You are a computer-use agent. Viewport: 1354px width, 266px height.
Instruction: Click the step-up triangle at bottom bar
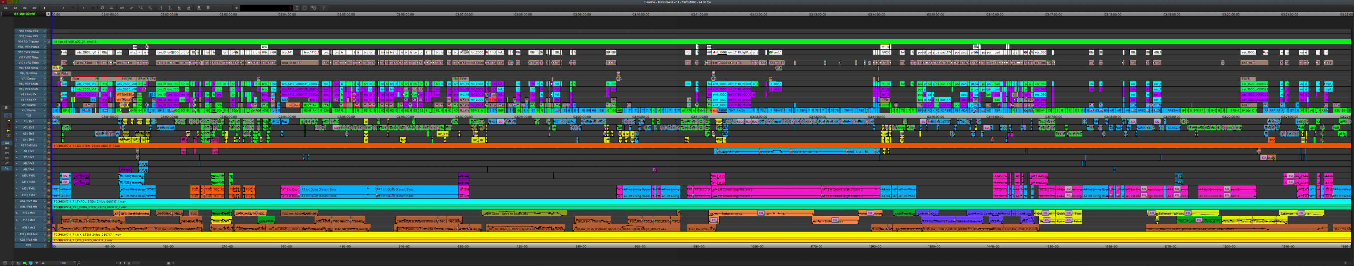[43, 263]
